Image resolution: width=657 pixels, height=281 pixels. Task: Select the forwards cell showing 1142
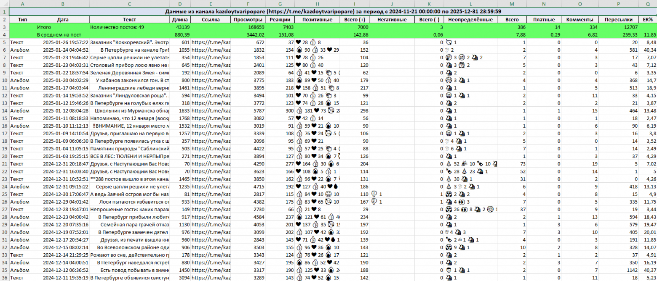[x=617, y=270]
